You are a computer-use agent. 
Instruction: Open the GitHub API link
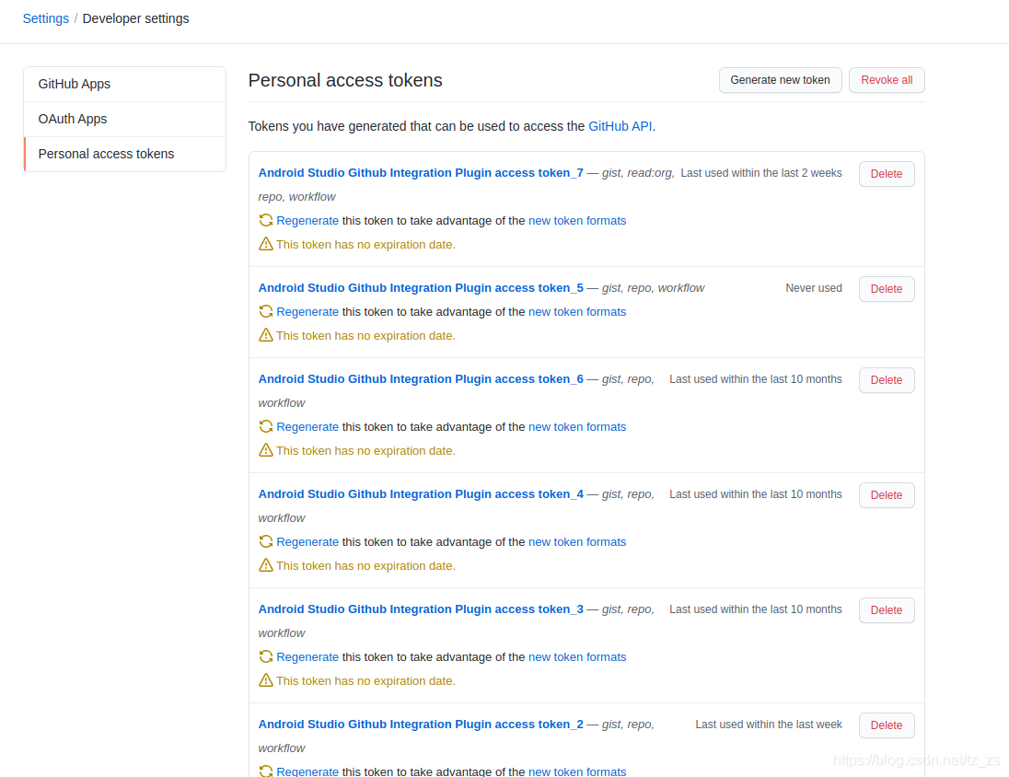[x=620, y=126]
